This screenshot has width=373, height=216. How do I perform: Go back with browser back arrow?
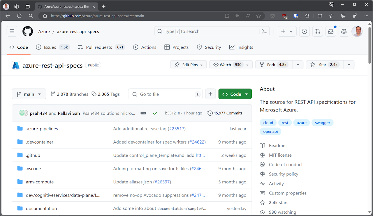(8, 16)
